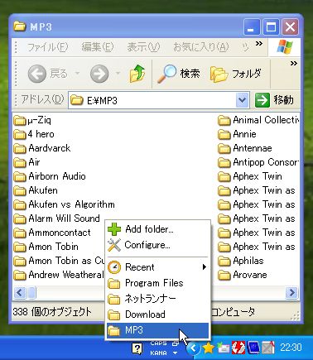This screenshot has height=360, width=313.
Task: Select the Aphilas folder
Action: pos(241,261)
